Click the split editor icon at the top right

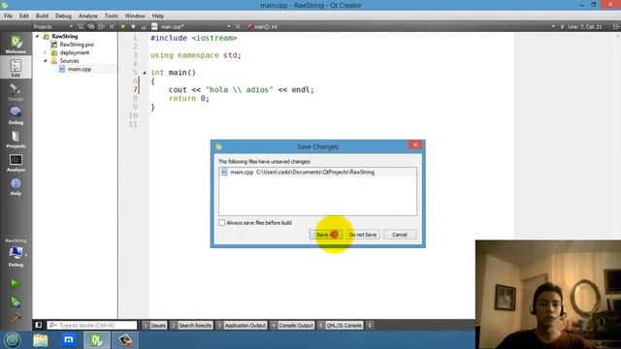pyautogui.click(x=615, y=26)
